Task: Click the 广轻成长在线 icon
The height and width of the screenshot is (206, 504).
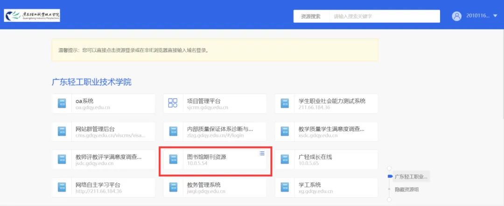Action: pos(285,159)
